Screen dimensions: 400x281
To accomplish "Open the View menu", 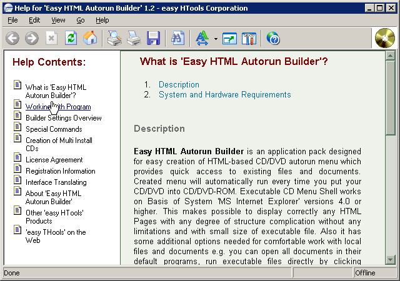I will pyautogui.click(x=58, y=20).
